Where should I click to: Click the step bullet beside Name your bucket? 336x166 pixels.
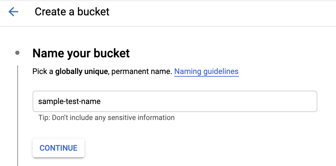(x=17, y=53)
